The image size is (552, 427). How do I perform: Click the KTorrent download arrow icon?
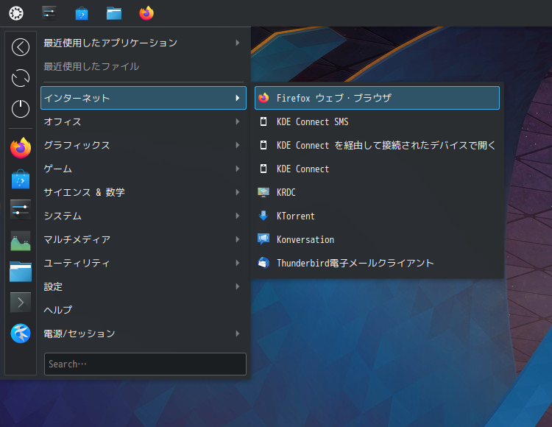[263, 216]
